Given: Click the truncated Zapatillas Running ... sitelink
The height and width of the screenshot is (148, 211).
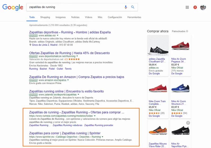Looking at the screenshot, I should [40, 125].
